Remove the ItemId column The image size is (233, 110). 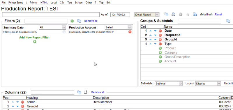pyautogui.click(x=22, y=102)
